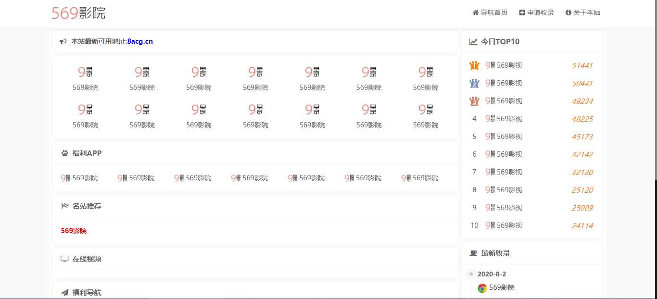The image size is (657, 299).
Task: Open the first 569影院 thumbnail in the top grid
Action: point(85,77)
